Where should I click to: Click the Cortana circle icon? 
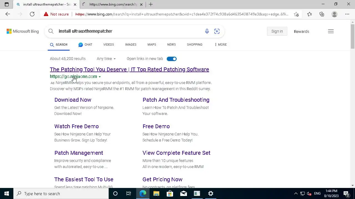[115, 193]
